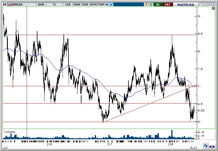The image size is (218, 151).
Task: Click the SVD toolbar button
Action: click(85, 5)
